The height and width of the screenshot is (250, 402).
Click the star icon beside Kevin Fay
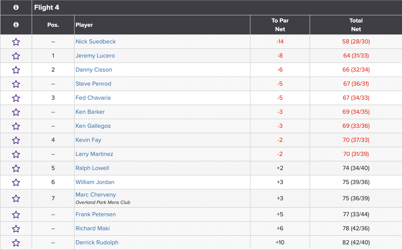click(x=16, y=140)
